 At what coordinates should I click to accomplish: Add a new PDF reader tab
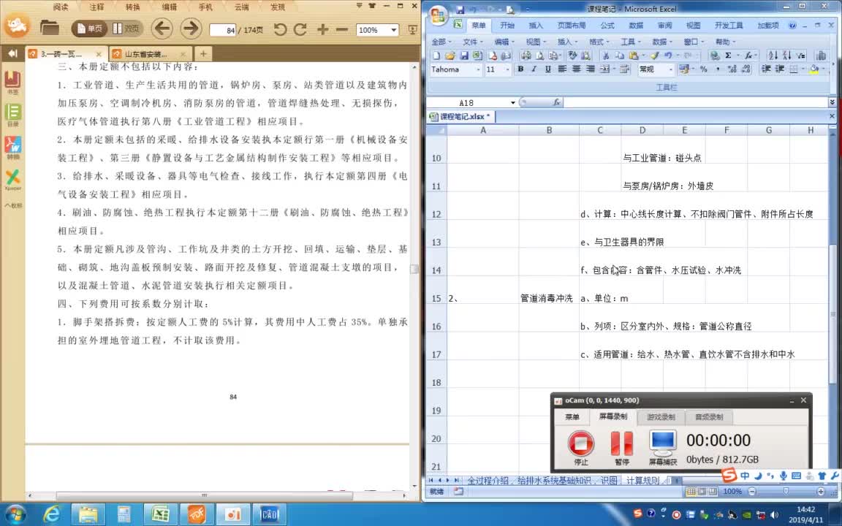click(x=203, y=53)
